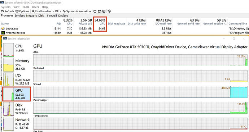The width and height of the screenshot is (249, 132).
Task: Click the GPU usage graph showing 76.27%
Action: pyautogui.click(x=140, y=60)
